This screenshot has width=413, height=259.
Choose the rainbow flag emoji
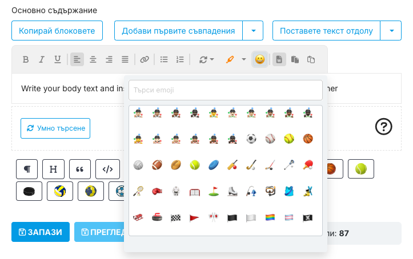[x=270, y=217]
